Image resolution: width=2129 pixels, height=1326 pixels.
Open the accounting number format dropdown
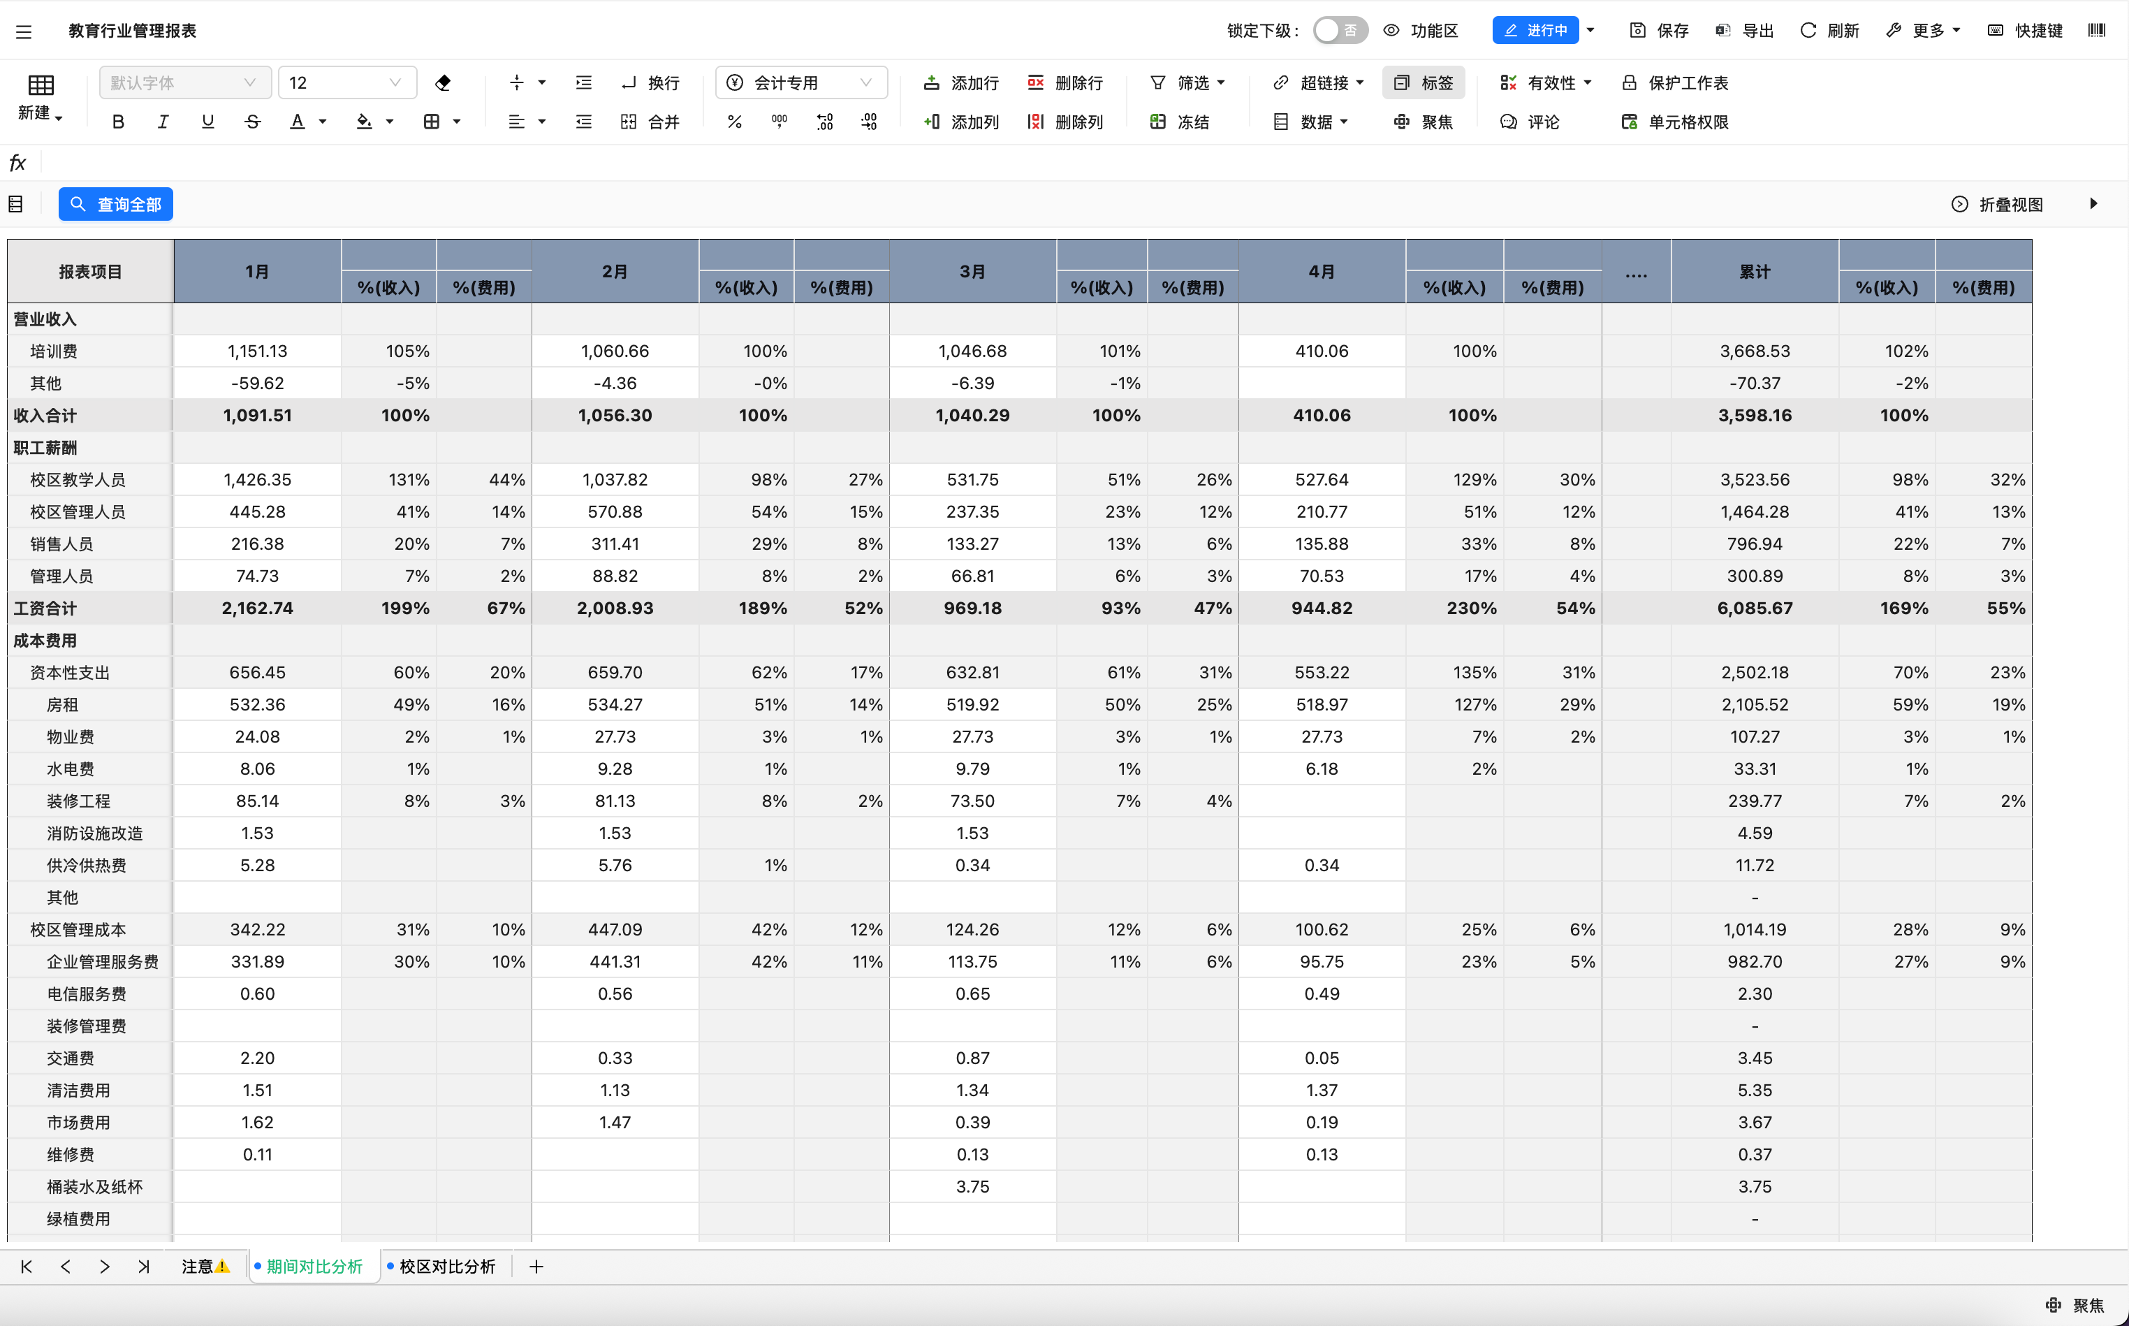point(801,82)
